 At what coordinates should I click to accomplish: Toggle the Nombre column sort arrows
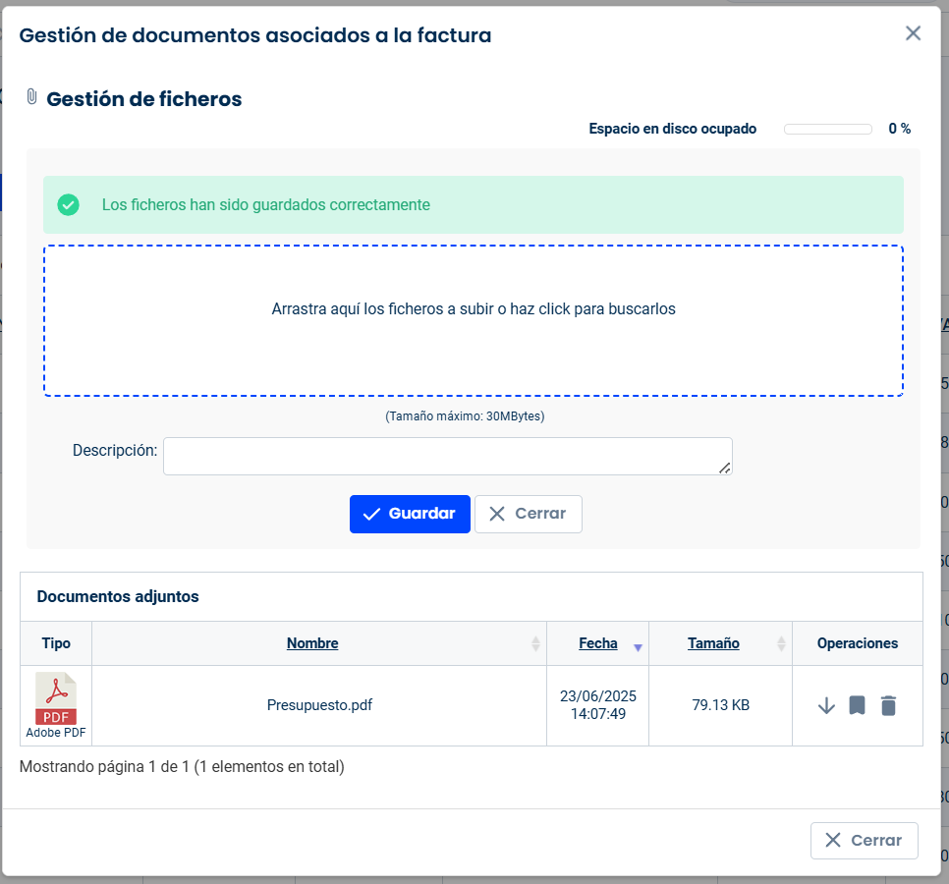[x=535, y=643]
